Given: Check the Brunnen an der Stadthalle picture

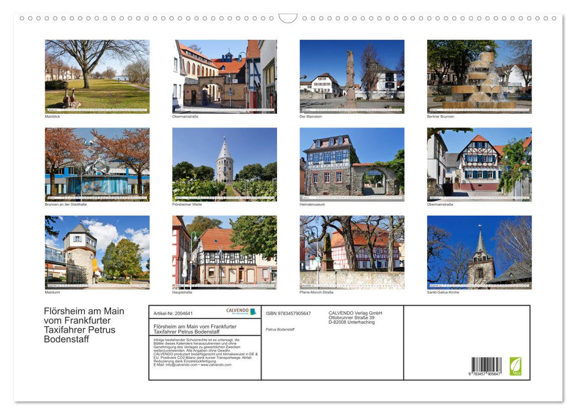Looking at the screenshot, I should (97, 164).
